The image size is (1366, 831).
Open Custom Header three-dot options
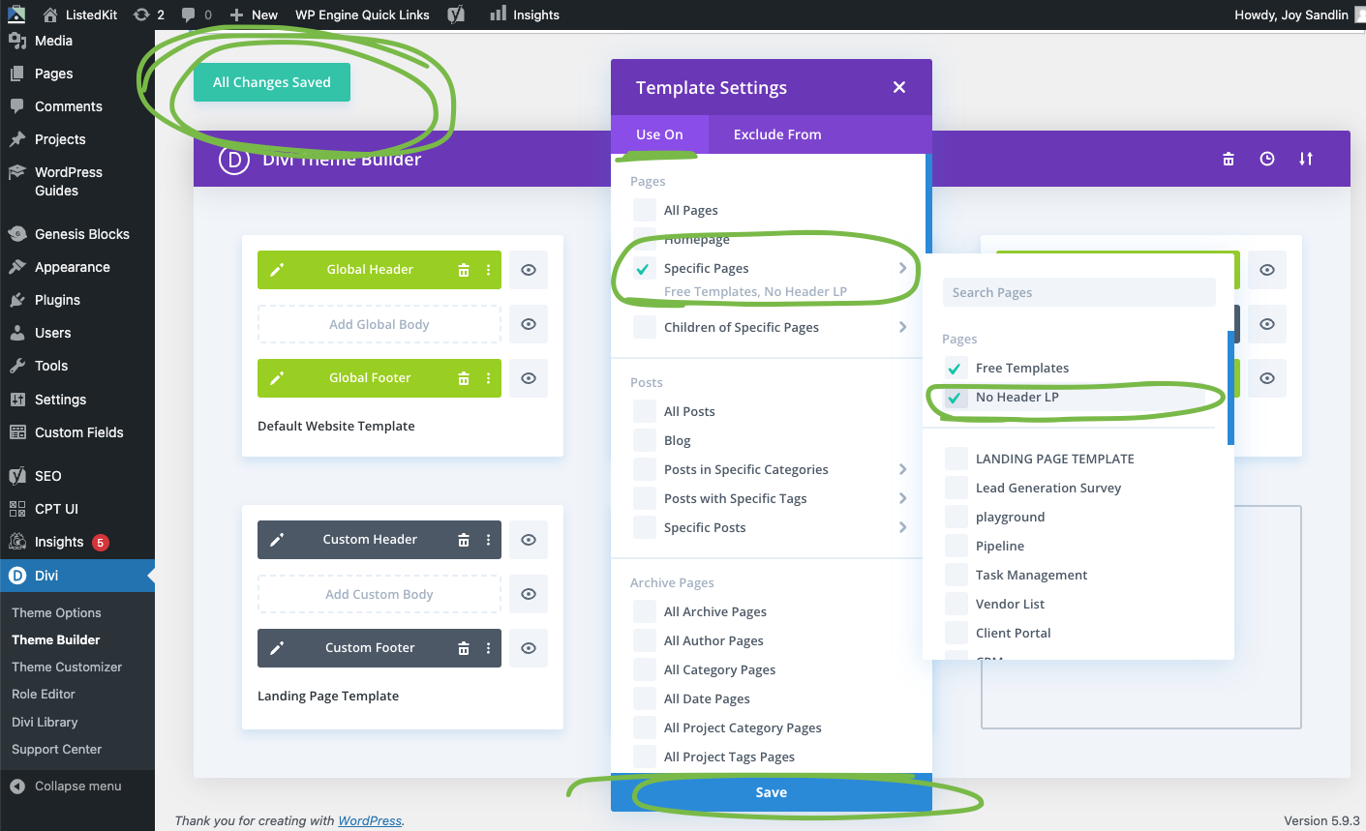[488, 540]
